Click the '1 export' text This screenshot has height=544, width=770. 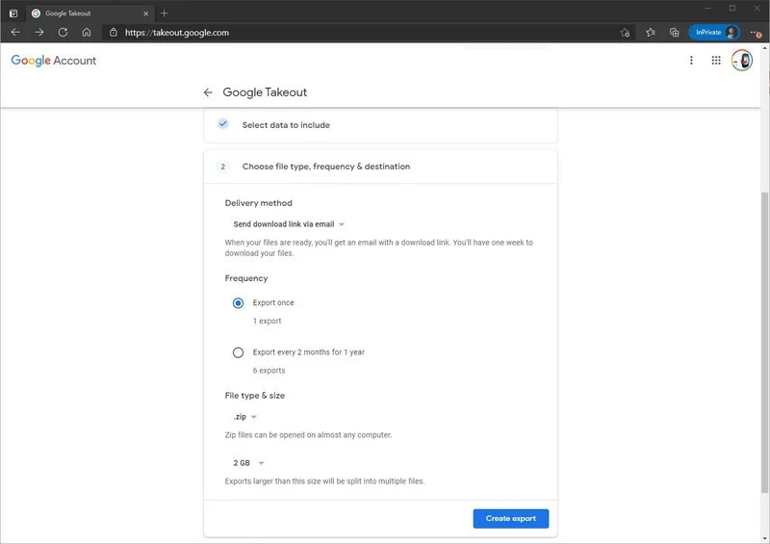pos(268,321)
